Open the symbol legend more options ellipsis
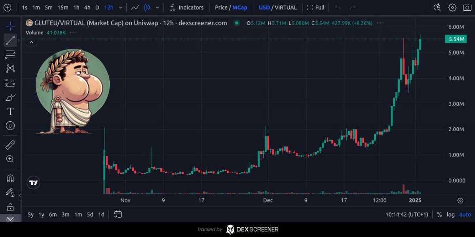Image resolution: width=475 pixels, height=237 pixels. coord(380,23)
